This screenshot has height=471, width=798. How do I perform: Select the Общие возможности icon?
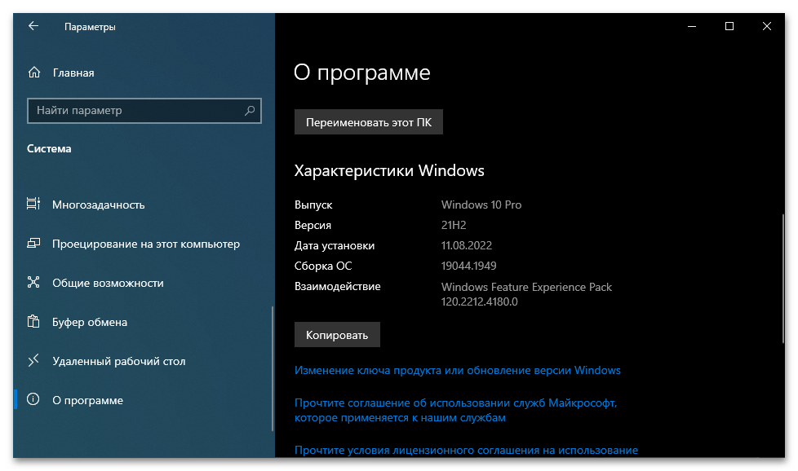pyautogui.click(x=33, y=283)
